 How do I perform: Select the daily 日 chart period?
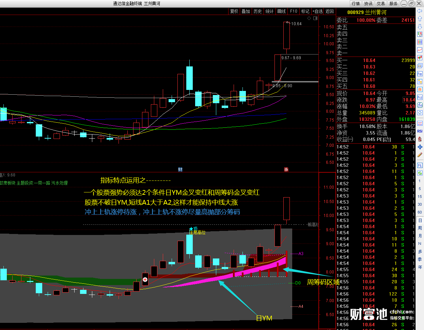[420, 220]
